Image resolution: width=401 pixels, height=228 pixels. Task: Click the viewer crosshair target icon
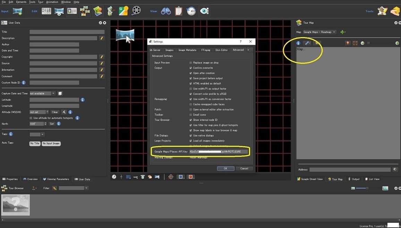click(x=171, y=177)
